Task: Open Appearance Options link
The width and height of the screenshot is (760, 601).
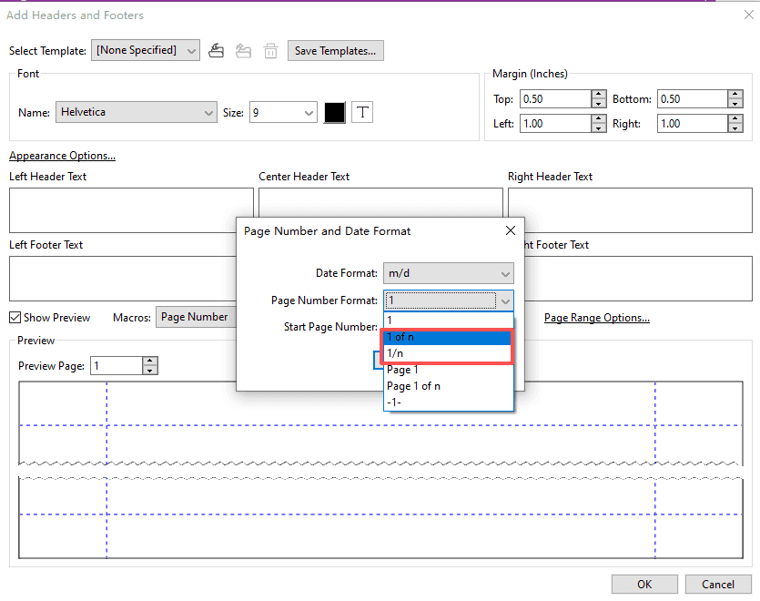Action: tap(62, 156)
